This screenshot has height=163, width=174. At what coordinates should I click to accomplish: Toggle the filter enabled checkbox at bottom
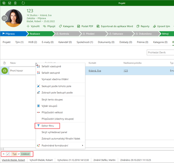point(8,154)
